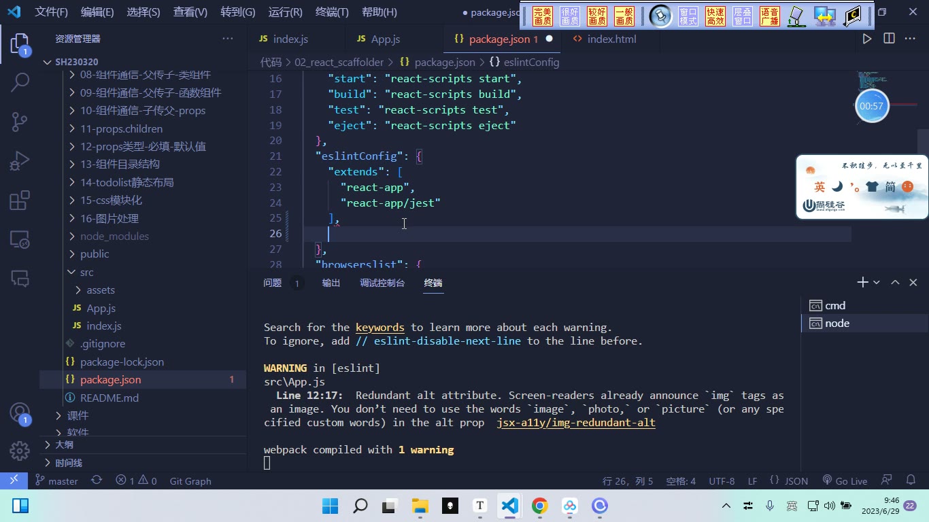The width and height of the screenshot is (929, 522).
Task: Open the 调试控制台 debug console tab
Action: pos(382,283)
